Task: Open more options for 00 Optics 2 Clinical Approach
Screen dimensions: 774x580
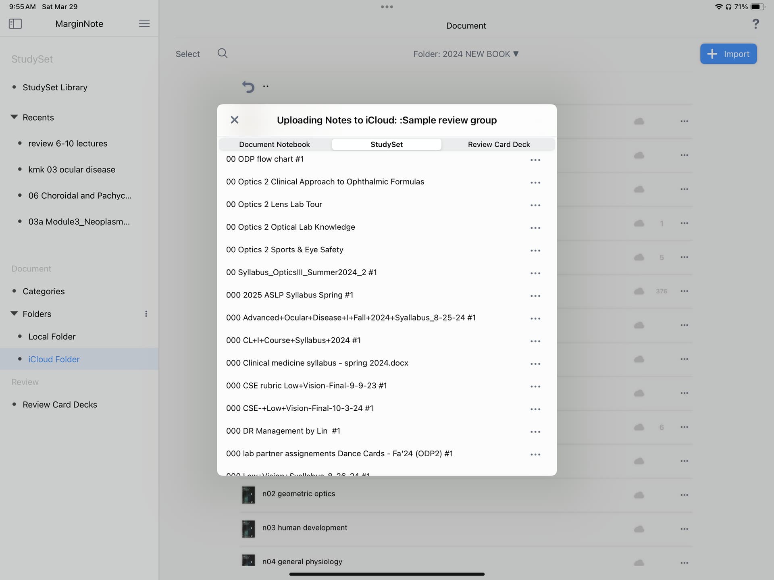Action: [x=535, y=183]
